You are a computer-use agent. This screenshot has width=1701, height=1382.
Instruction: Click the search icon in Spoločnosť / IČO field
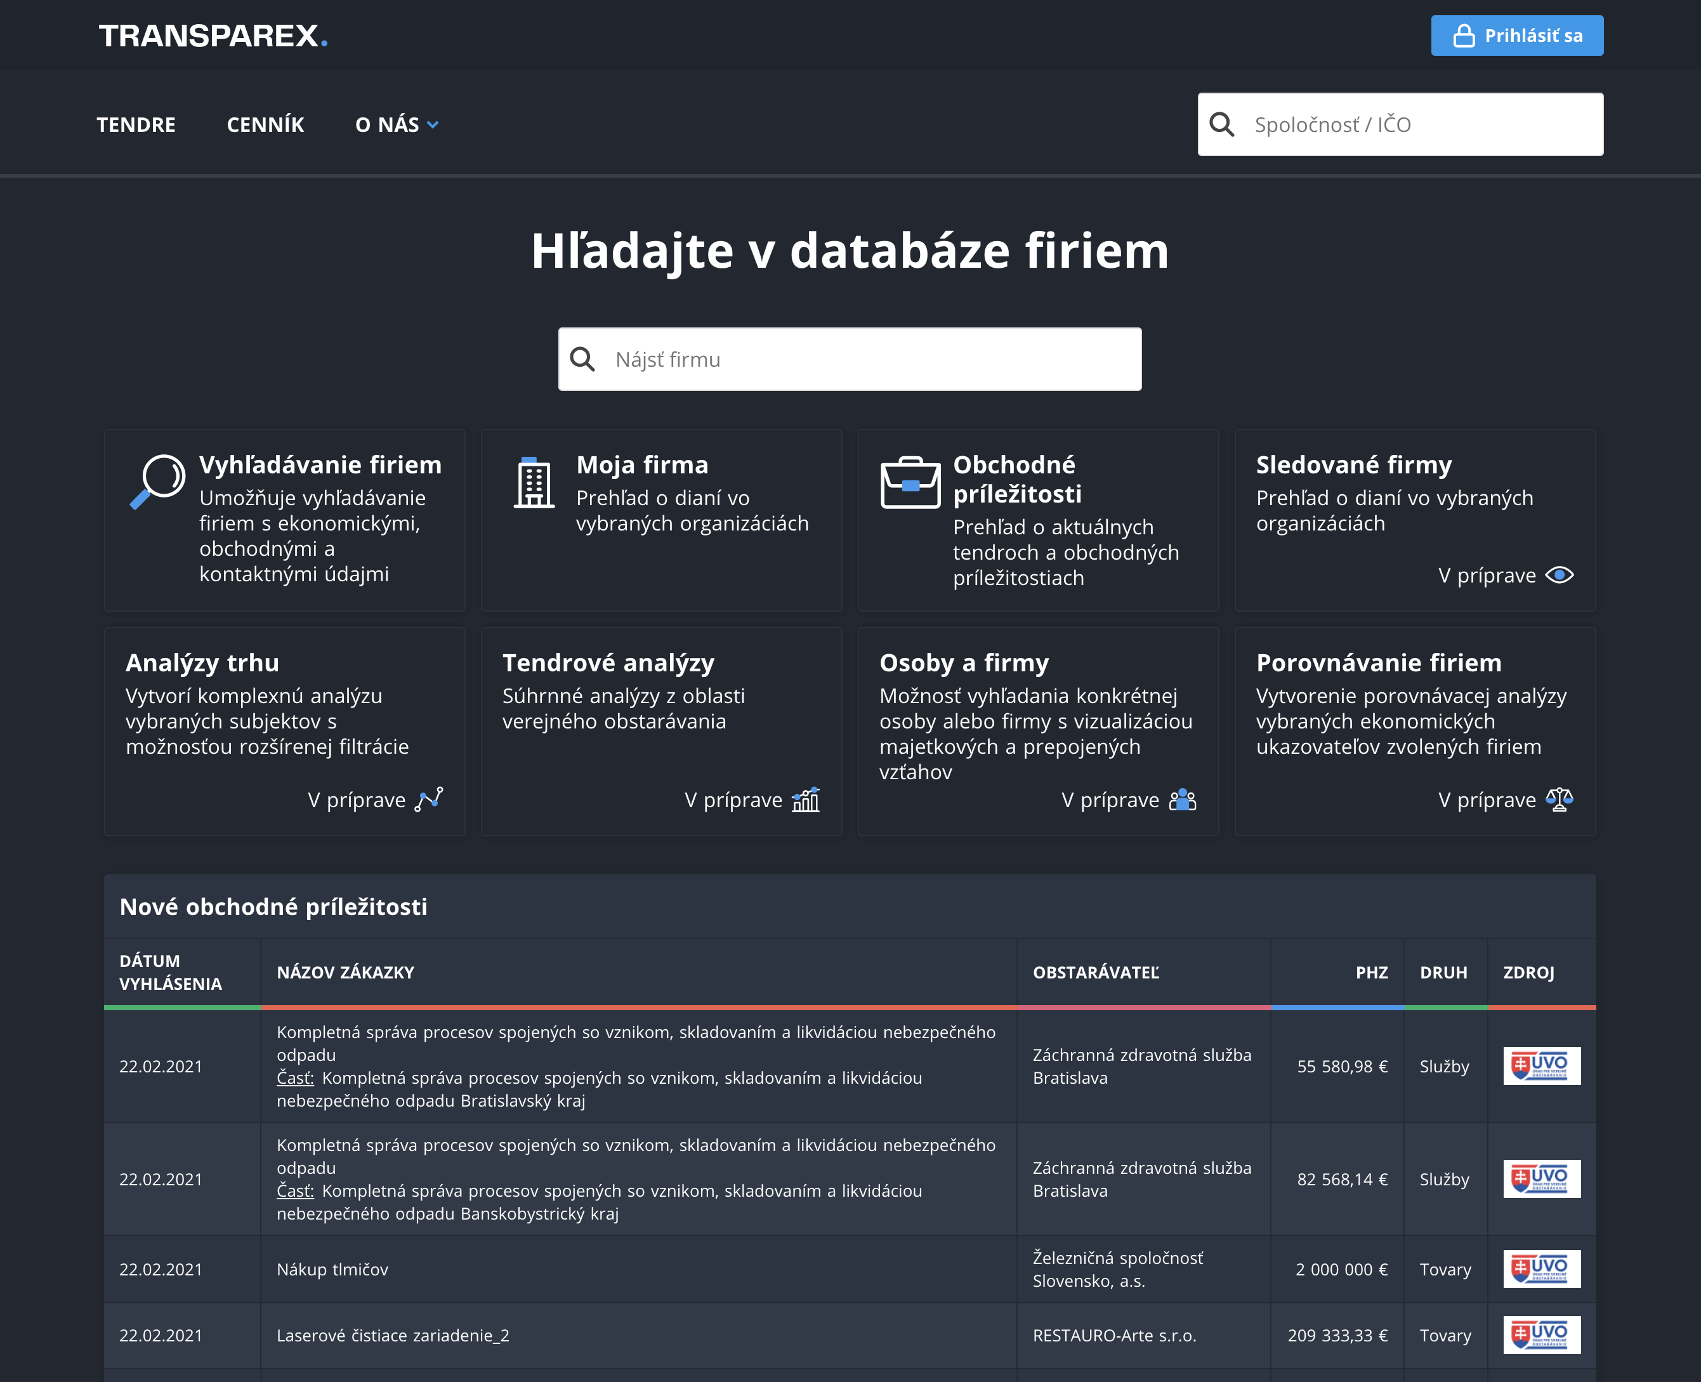pyautogui.click(x=1222, y=124)
